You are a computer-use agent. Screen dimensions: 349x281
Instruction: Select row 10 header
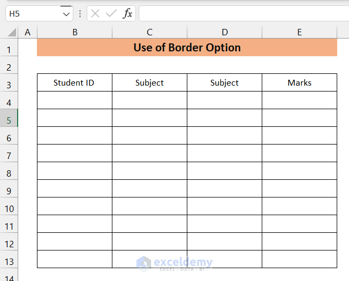tap(9, 206)
